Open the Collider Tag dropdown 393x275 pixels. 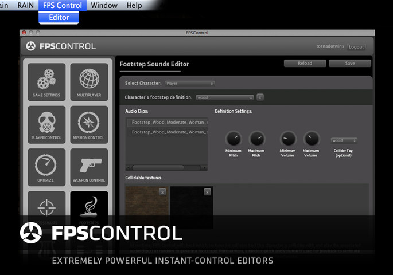point(344,140)
